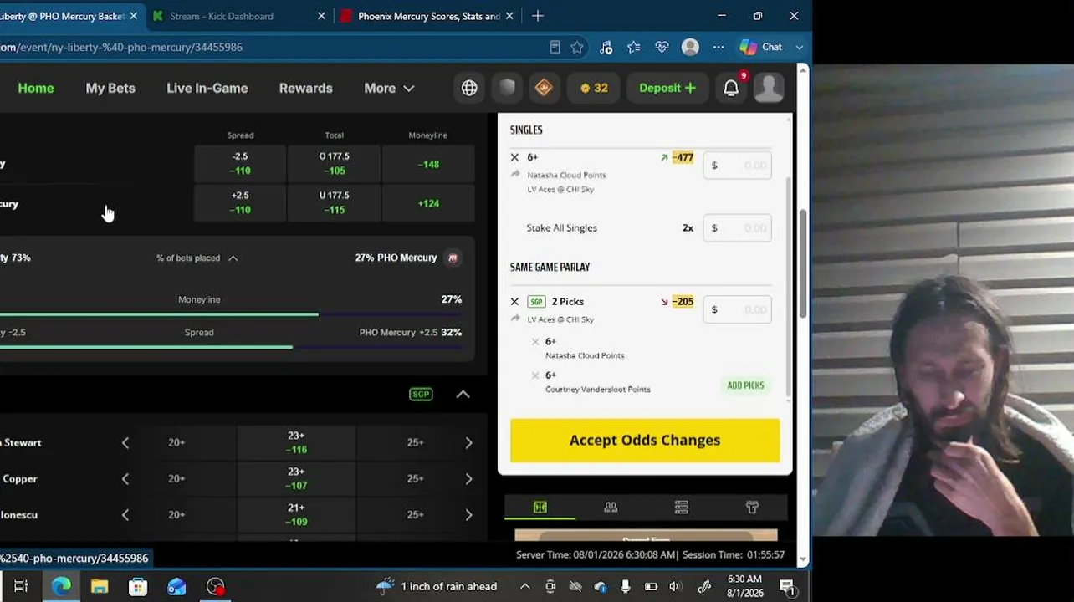Open Microsoft Store from the taskbar
This screenshot has height=602, width=1074.
tap(138, 586)
